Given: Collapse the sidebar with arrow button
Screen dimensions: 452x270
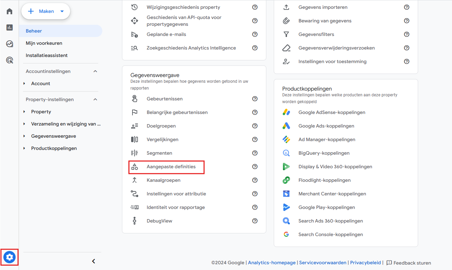Looking at the screenshot, I should coord(94,261).
